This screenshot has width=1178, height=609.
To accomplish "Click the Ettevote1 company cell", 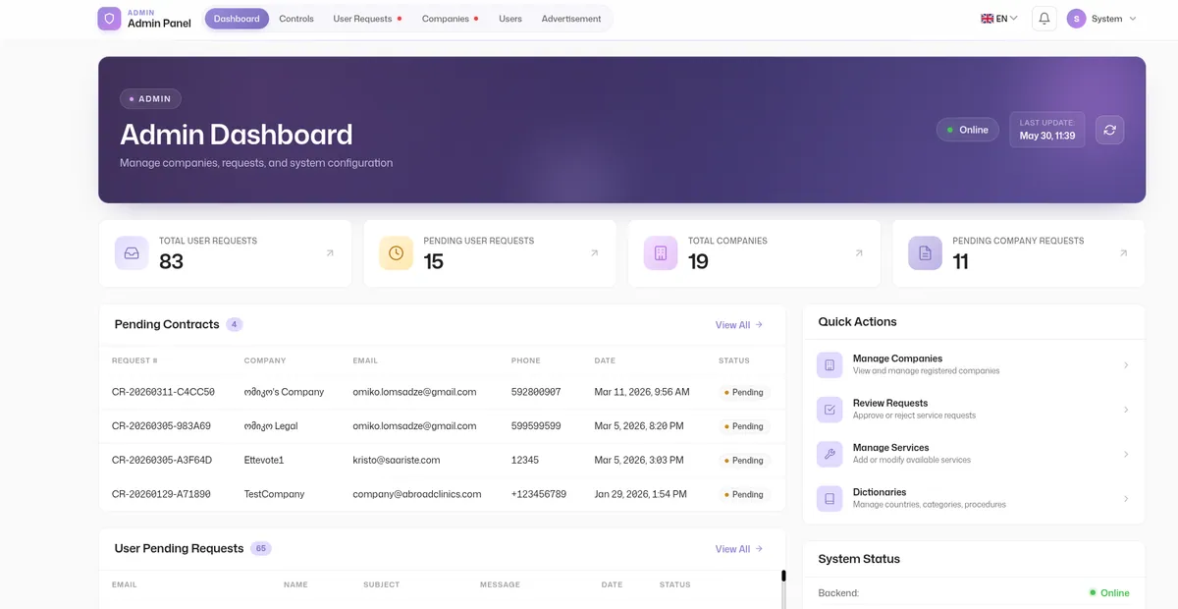I will click(264, 460).
